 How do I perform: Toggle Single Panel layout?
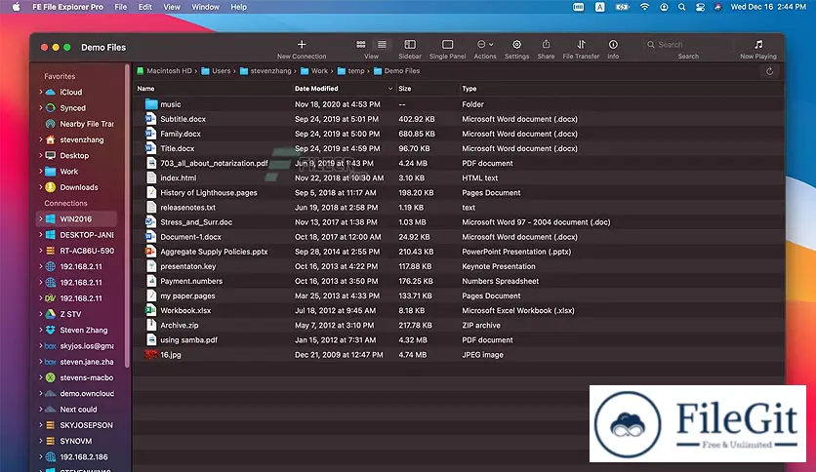pyautogui.click(x=448, y=45)
